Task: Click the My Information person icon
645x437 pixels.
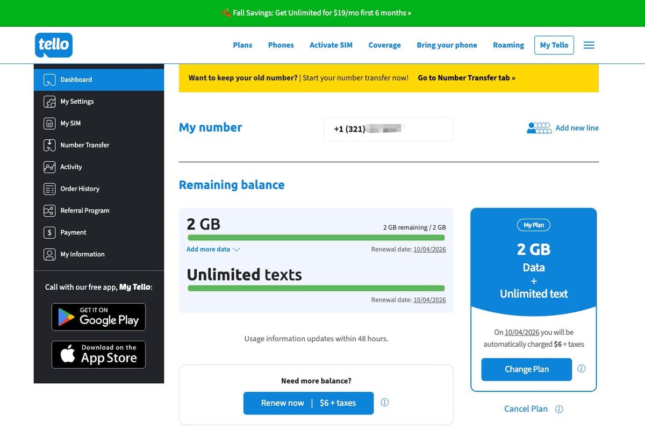Action: click(x=49, y=254)
